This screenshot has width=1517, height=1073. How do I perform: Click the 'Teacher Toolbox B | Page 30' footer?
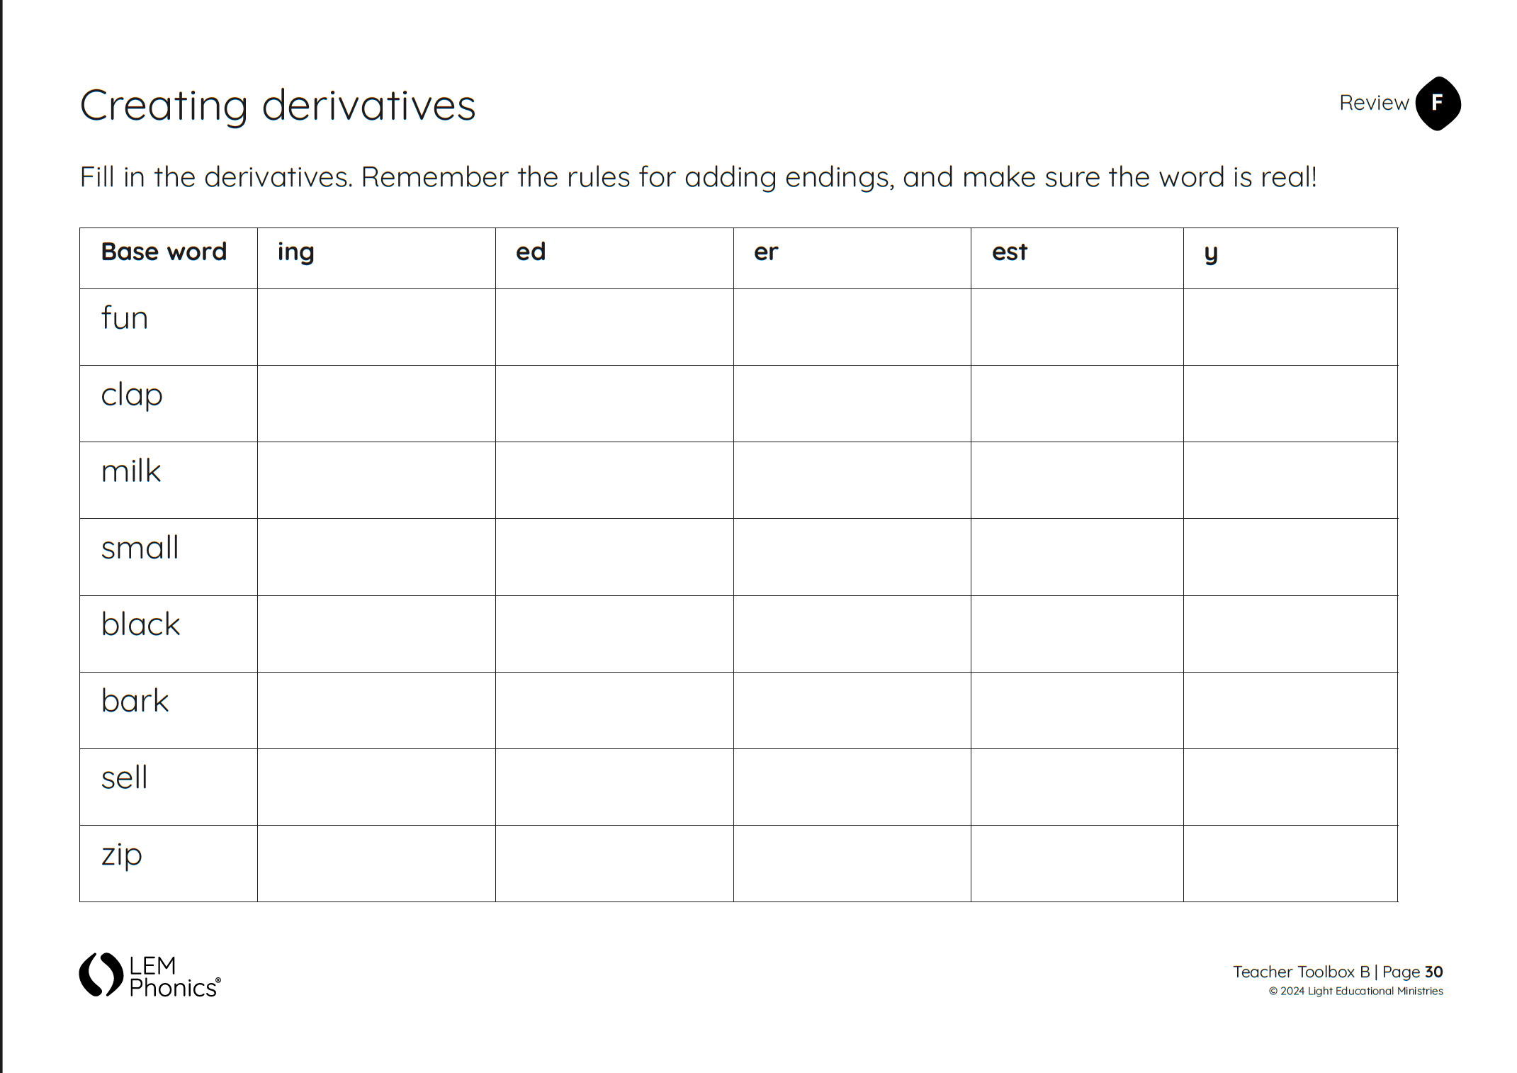coord(1338,972)
